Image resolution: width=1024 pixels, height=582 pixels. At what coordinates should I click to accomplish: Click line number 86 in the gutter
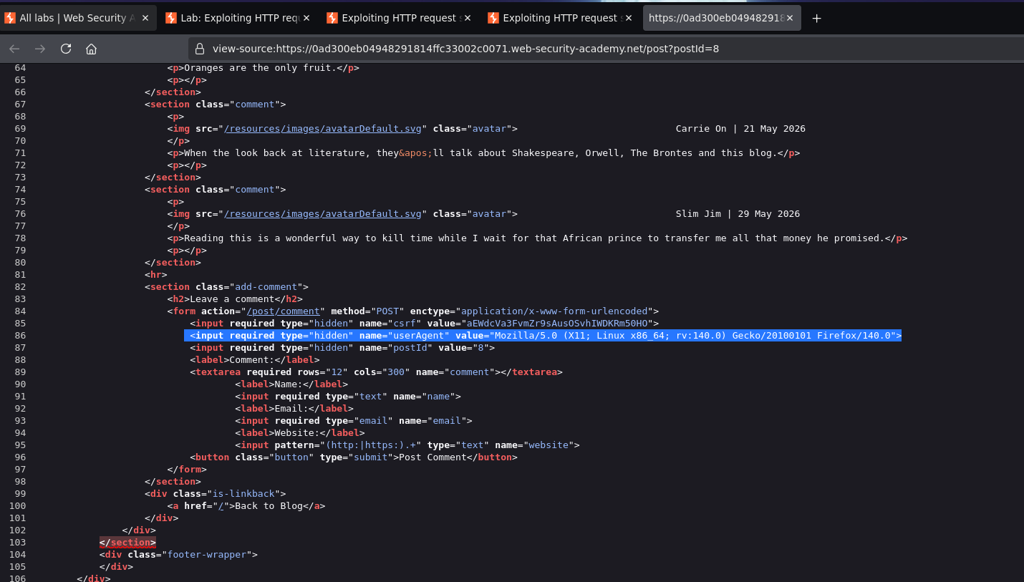click(x=20, y=336)
